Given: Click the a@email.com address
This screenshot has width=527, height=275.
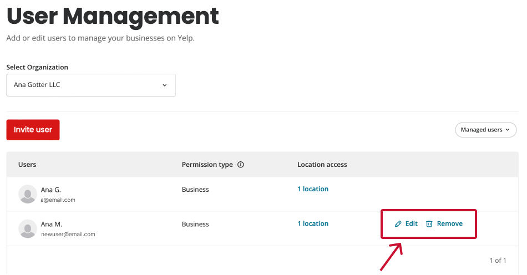Looking at the screenshot, I should (x=58, y=200).
